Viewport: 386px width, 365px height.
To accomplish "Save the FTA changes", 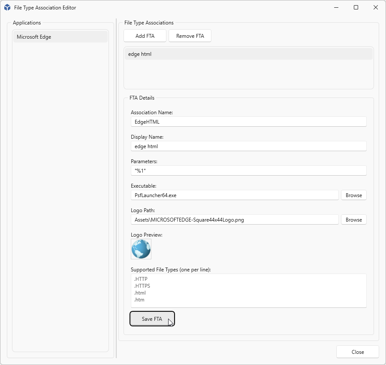I will (x=152, y=319).
